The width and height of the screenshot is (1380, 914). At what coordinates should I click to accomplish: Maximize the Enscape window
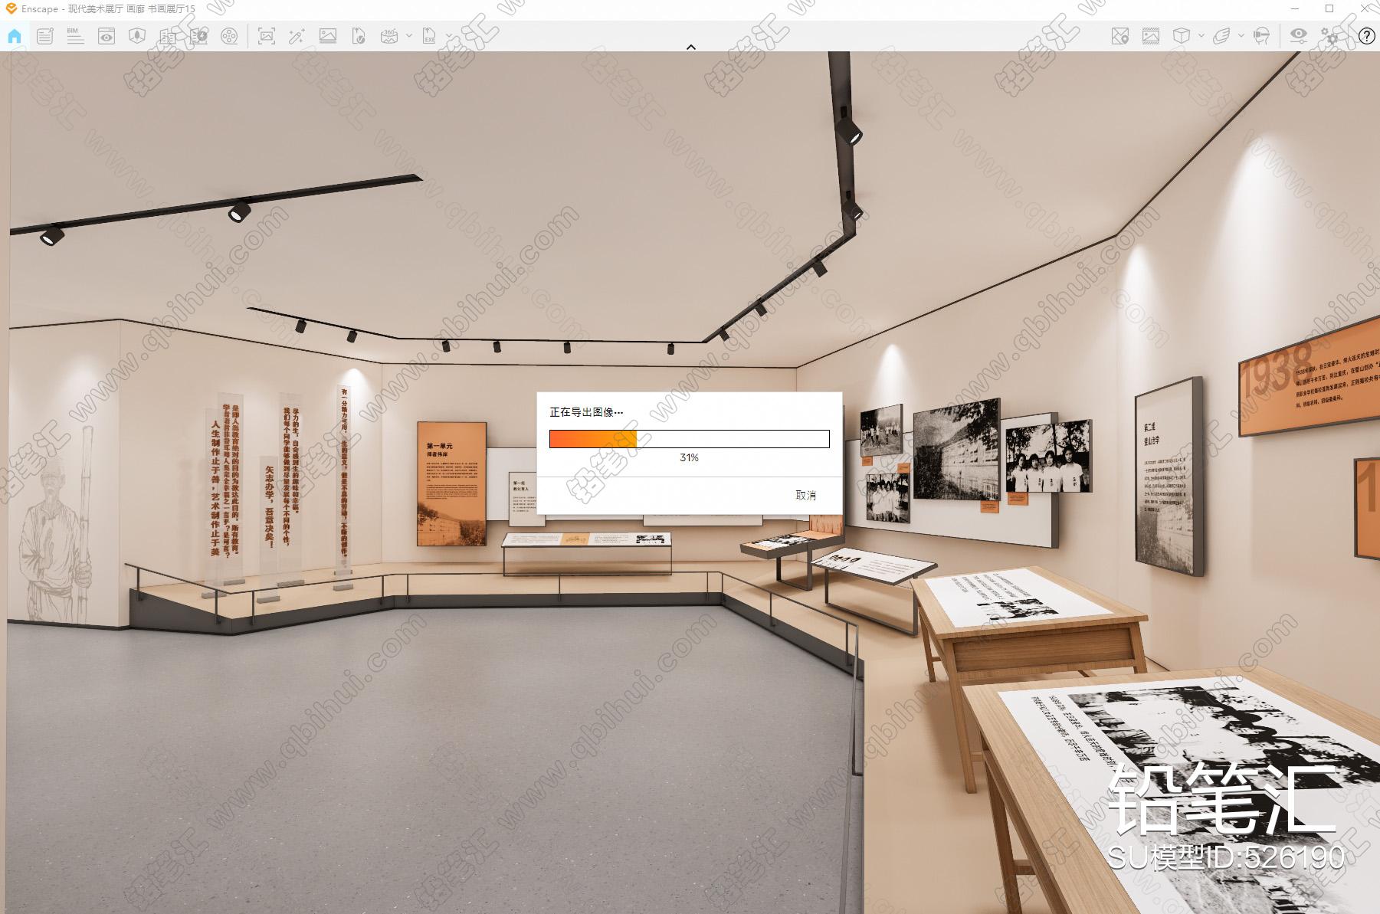point(1329,9)
